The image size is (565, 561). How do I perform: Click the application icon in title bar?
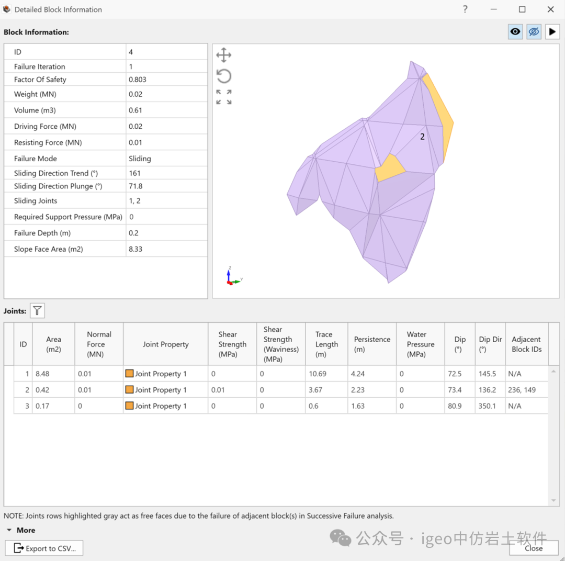7,9
